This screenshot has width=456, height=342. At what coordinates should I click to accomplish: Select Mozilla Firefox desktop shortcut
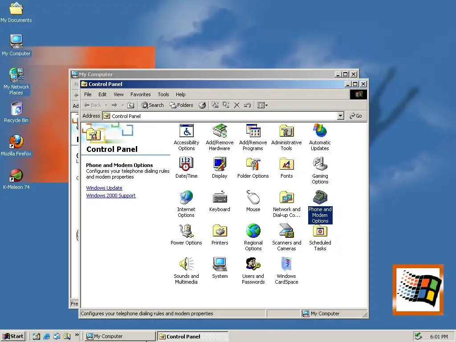click(16, 146)
